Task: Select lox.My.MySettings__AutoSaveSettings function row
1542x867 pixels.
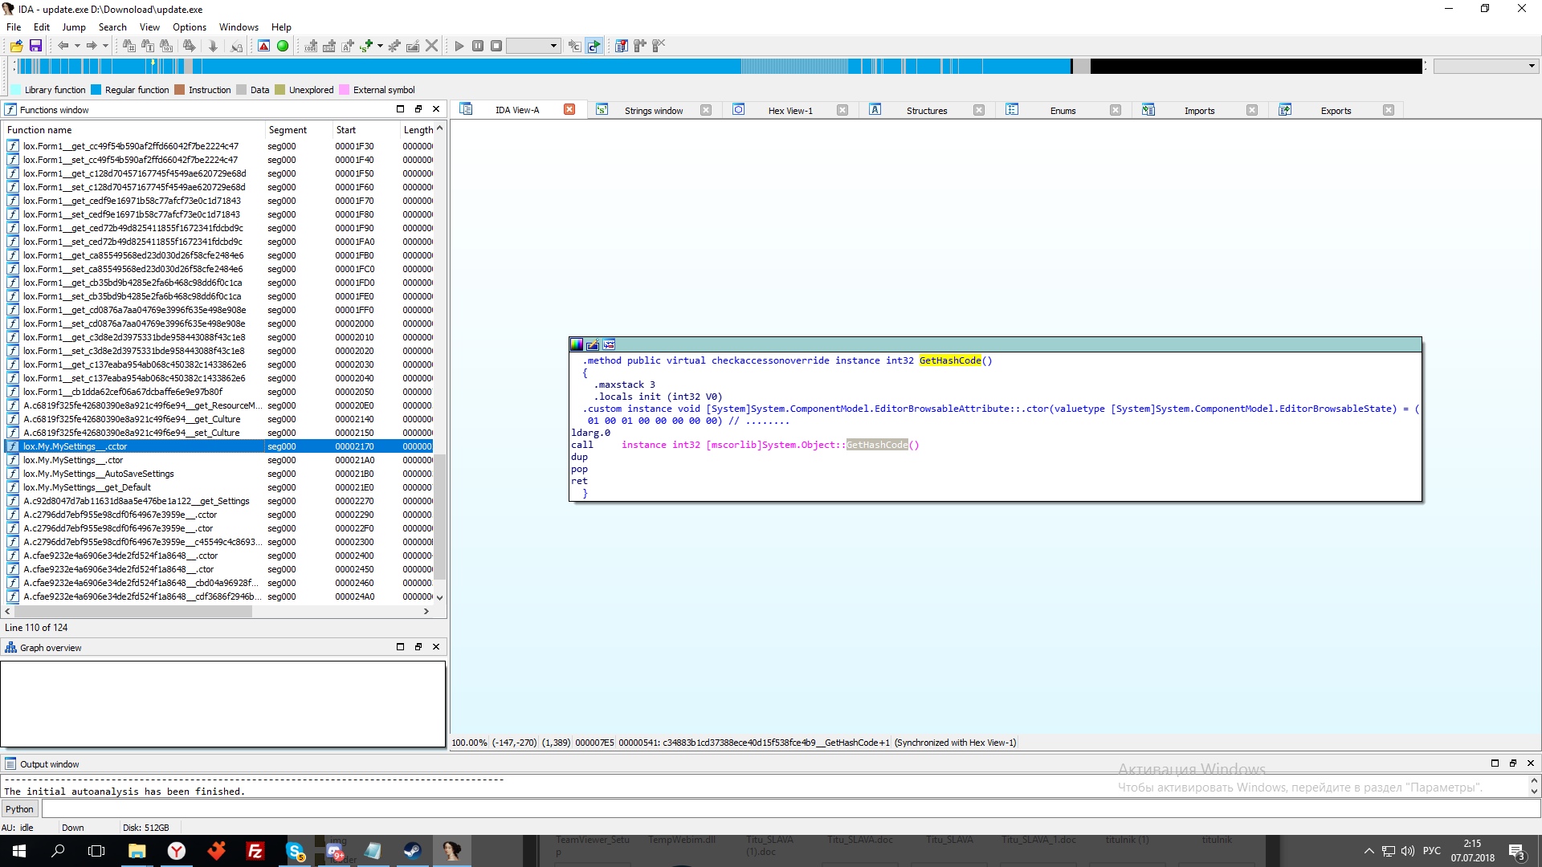Action: click(98, 474)
